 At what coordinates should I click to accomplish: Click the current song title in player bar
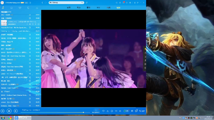click(31, 110)
